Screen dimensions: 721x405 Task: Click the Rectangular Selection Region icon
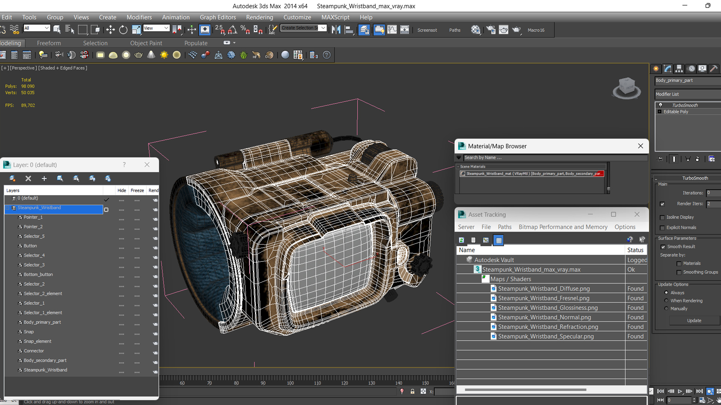83,30
